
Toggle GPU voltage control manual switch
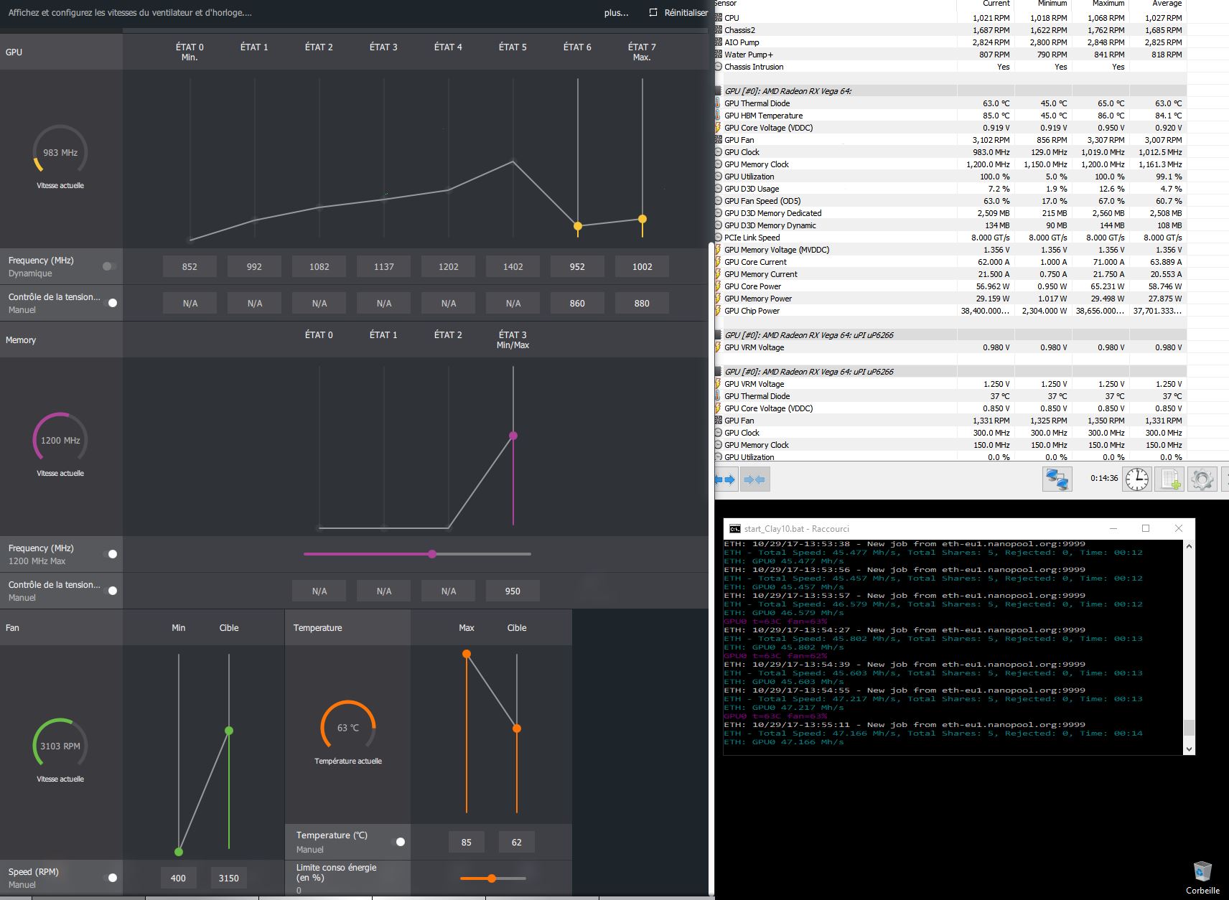pyautogui.click(x=112, y=303)
